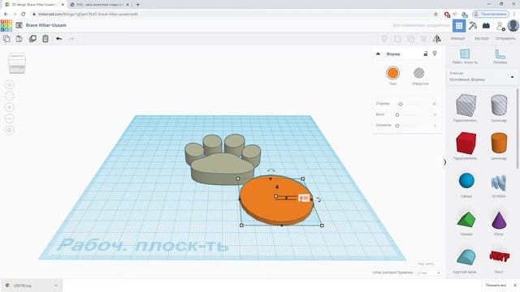Delete the selected shape with the trash icon

45,39
